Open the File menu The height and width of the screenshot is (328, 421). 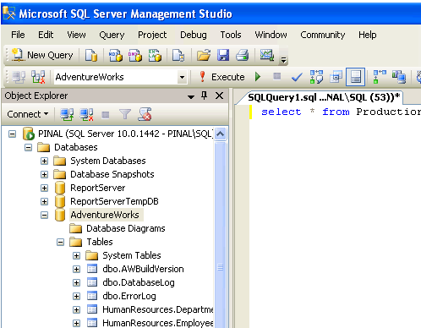[x=18, y=35]
